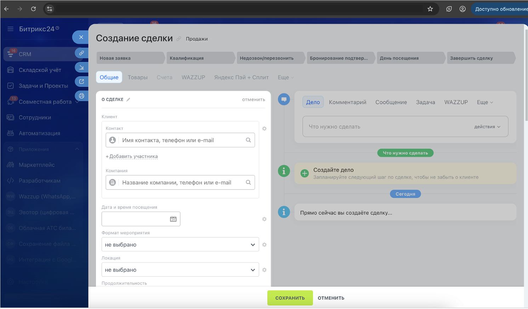The width and height of the screenshot is (528, 309).
Task: Click gear icon next to Контакт field
Action: (264, 129)
